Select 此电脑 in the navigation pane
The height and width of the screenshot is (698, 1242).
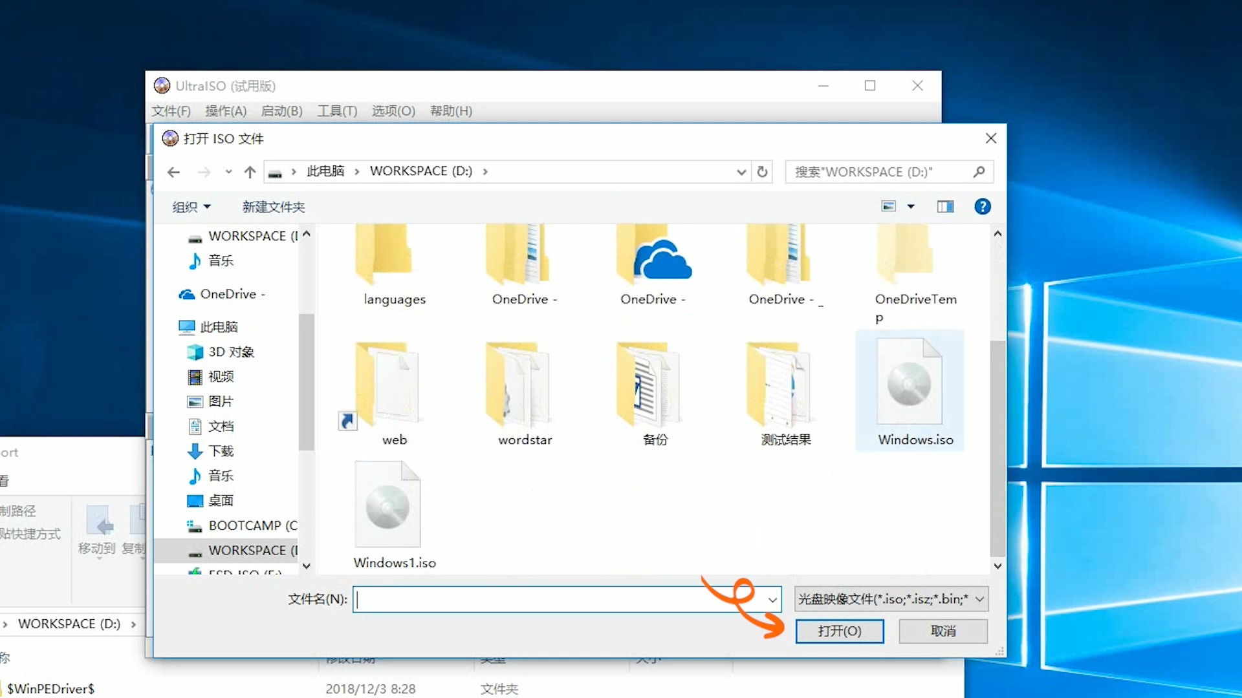(219, 327)
